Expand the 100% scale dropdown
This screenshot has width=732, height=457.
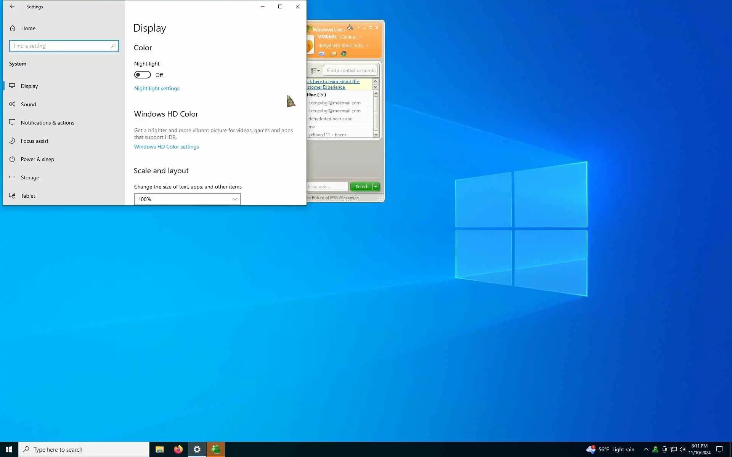(x=187, y=199)
